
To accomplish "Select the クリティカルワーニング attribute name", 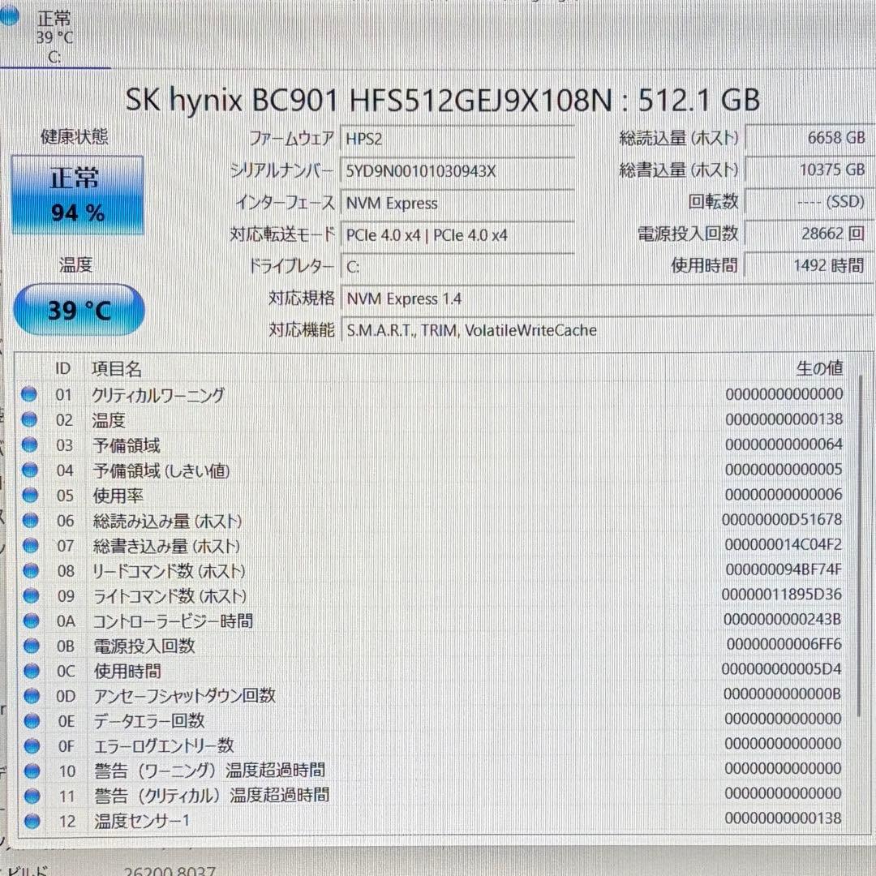I will [158, 395].
